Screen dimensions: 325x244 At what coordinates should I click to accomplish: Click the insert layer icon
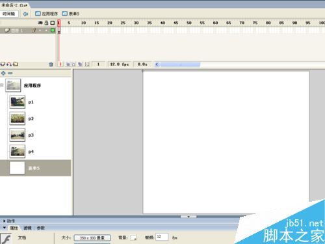click(x=3, y=64)
